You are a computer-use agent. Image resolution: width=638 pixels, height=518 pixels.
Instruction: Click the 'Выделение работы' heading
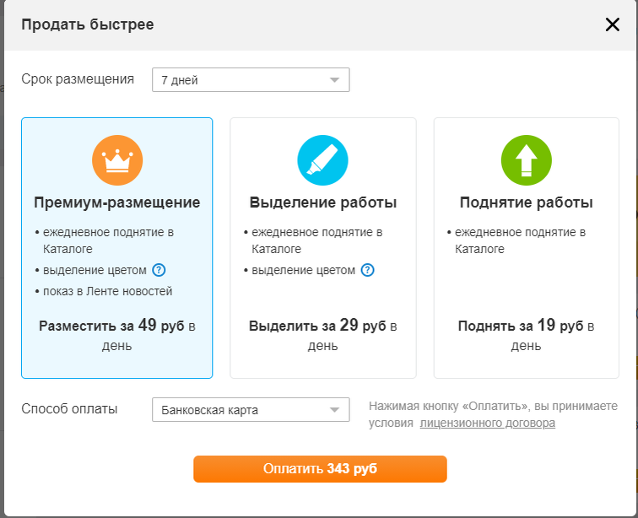[323, 202]
